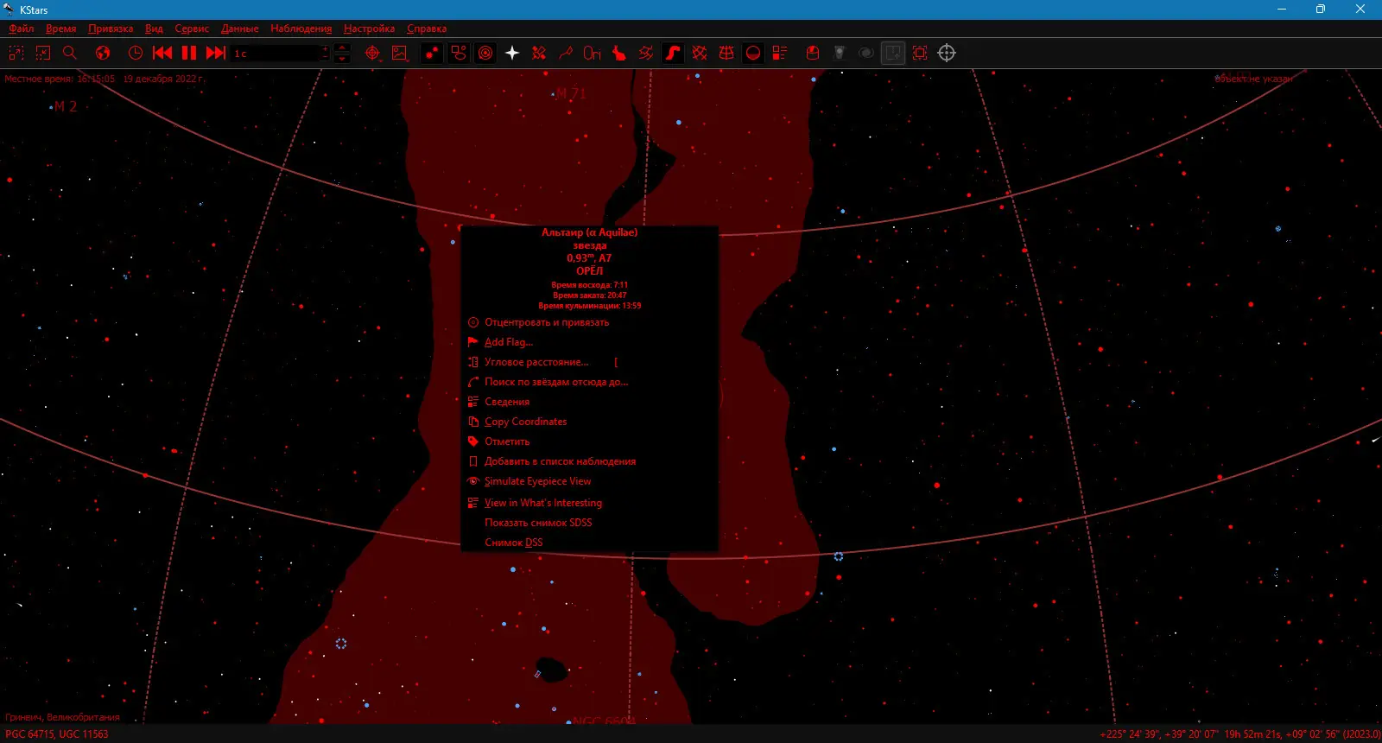
Task: Click the dashed-square frame toolbar icon
Action: coord(920,53)
